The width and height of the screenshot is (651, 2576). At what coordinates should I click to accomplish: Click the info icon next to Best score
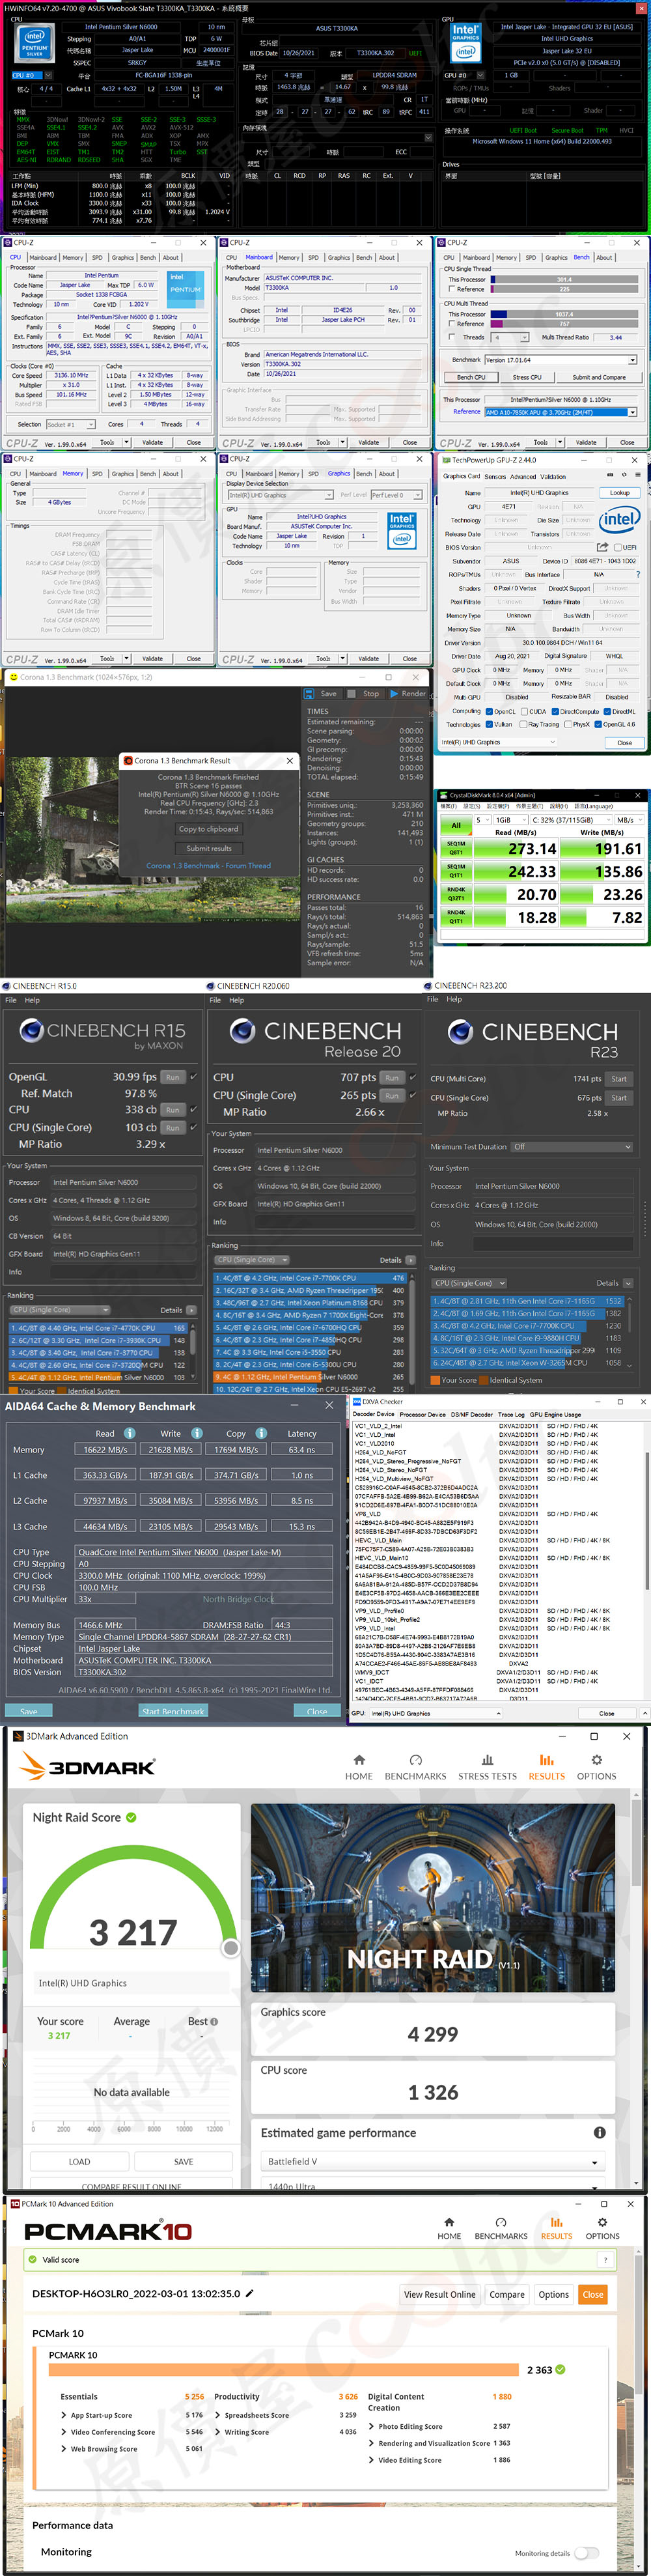(x=214, y=2021)
